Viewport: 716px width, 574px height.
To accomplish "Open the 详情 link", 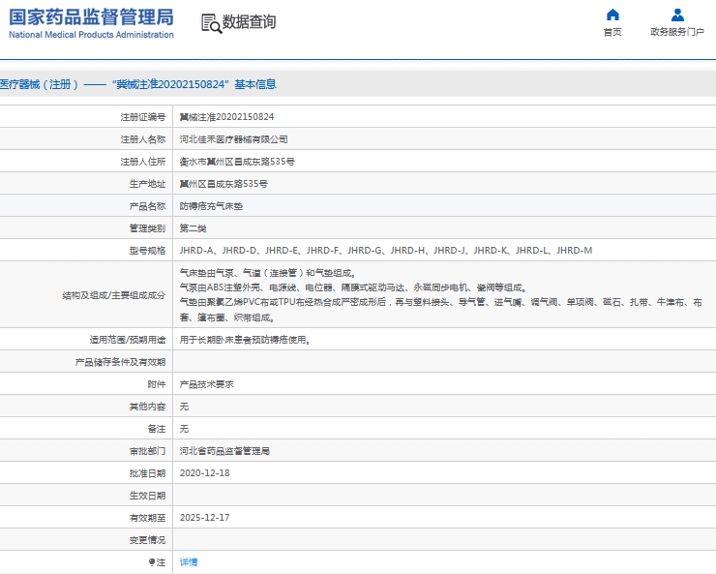I will 189,562.
